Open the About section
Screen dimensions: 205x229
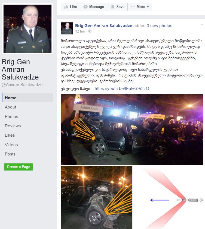(x=10, y=107)
